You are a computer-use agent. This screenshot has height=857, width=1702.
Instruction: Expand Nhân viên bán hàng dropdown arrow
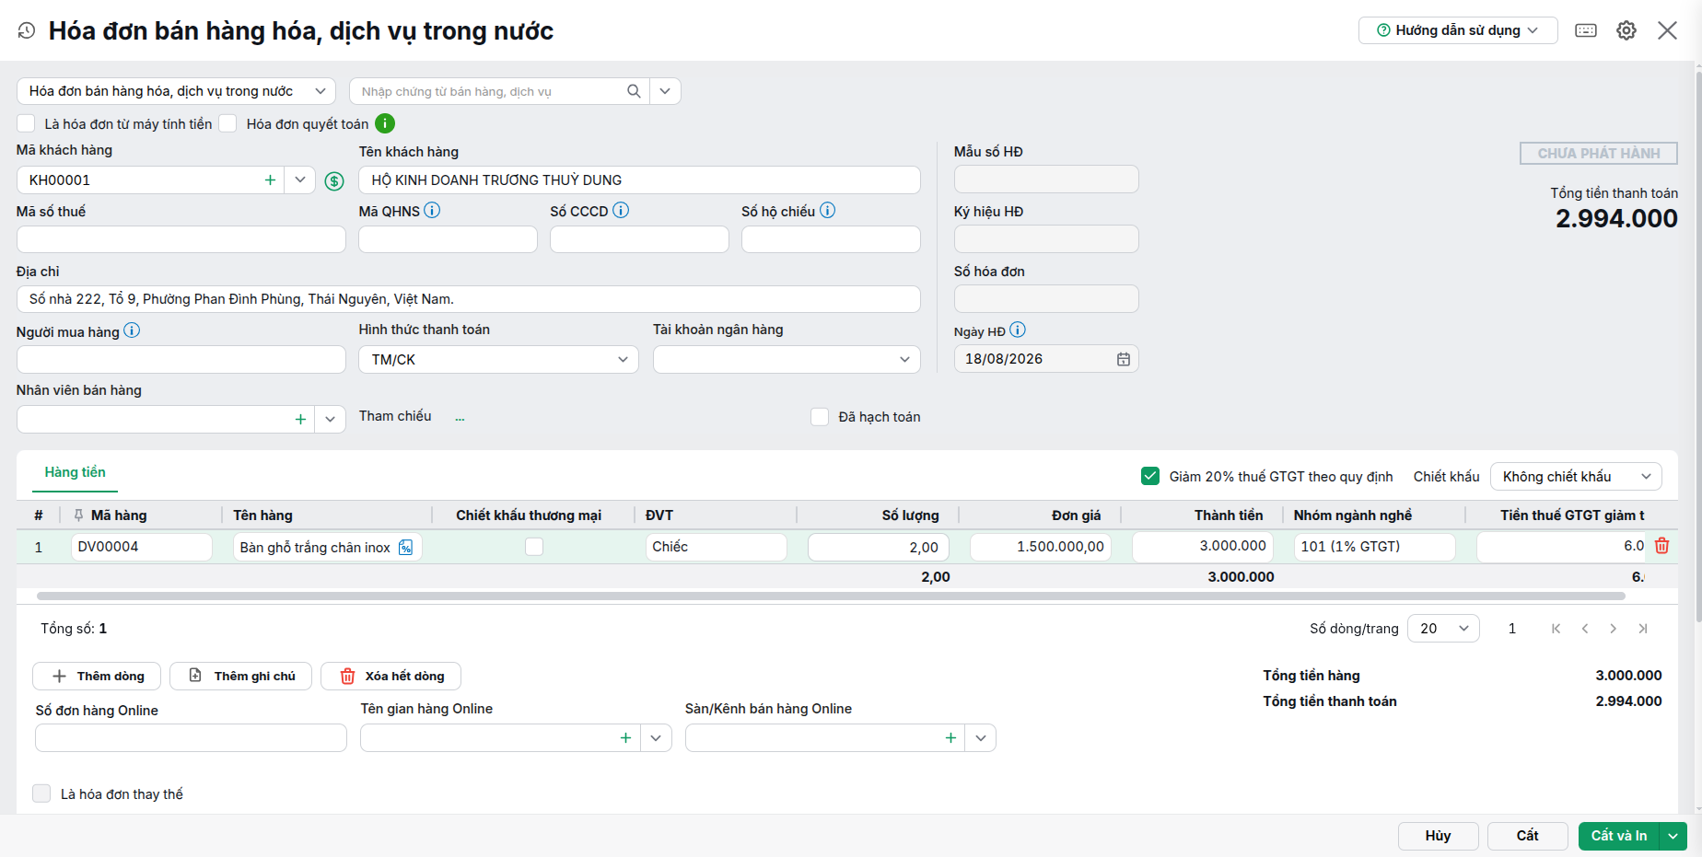(x=330, y=419)
